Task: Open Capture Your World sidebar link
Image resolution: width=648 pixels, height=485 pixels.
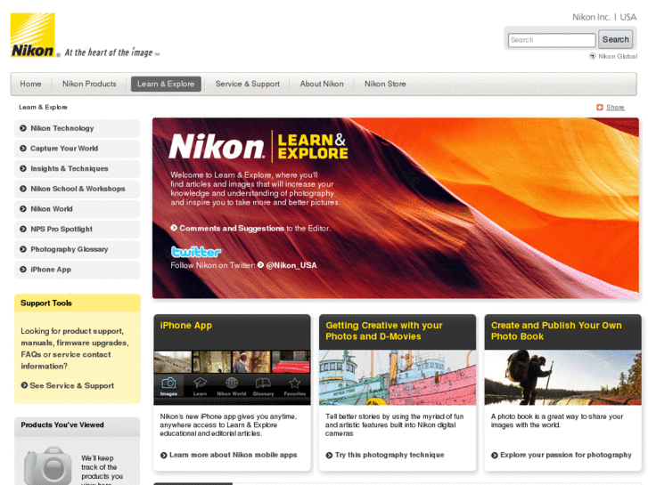Action: pos(78,149)
